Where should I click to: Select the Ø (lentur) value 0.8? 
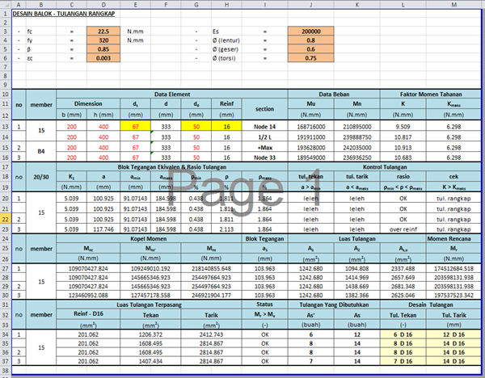pos(311,40)
